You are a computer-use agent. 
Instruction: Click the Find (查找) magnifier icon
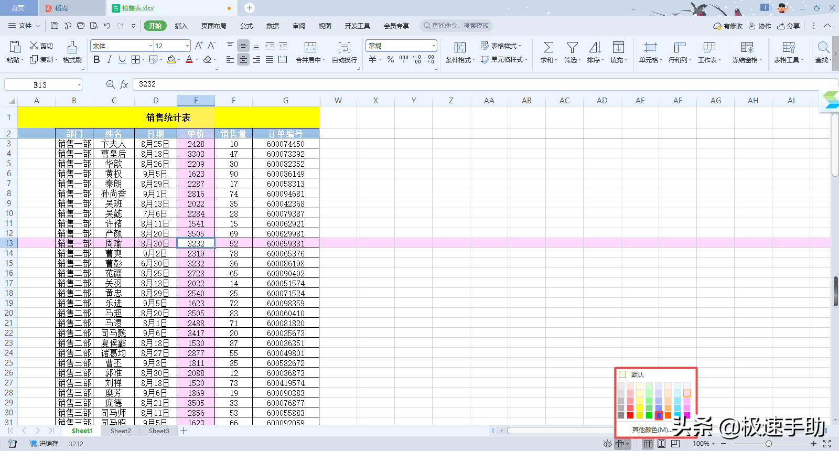click(823, 47)
